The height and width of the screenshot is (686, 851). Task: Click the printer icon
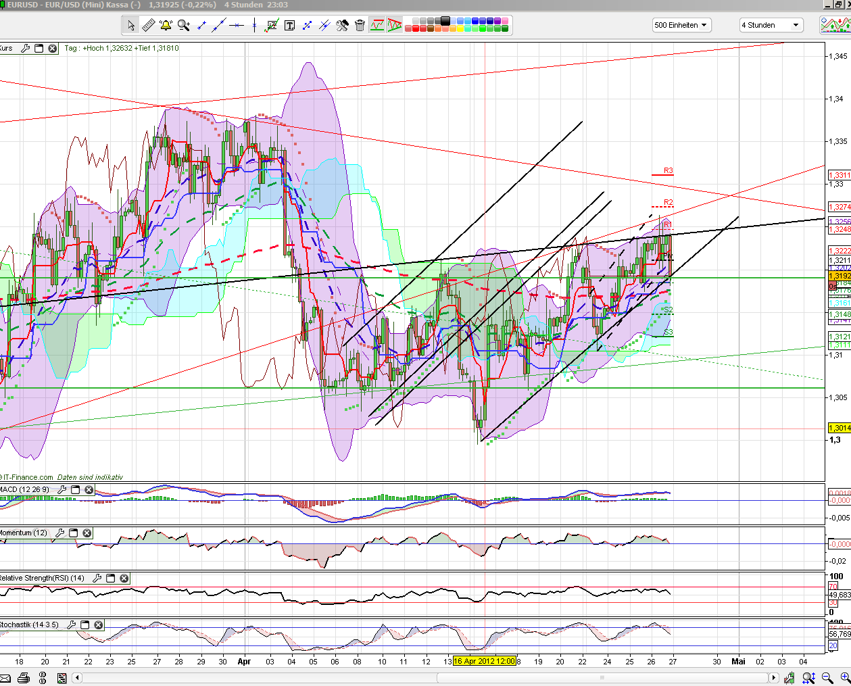(x=24, y=678)
